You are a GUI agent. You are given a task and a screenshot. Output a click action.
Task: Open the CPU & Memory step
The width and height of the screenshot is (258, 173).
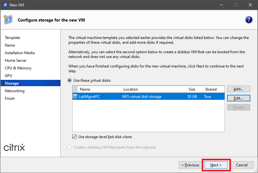pos(18,68)
